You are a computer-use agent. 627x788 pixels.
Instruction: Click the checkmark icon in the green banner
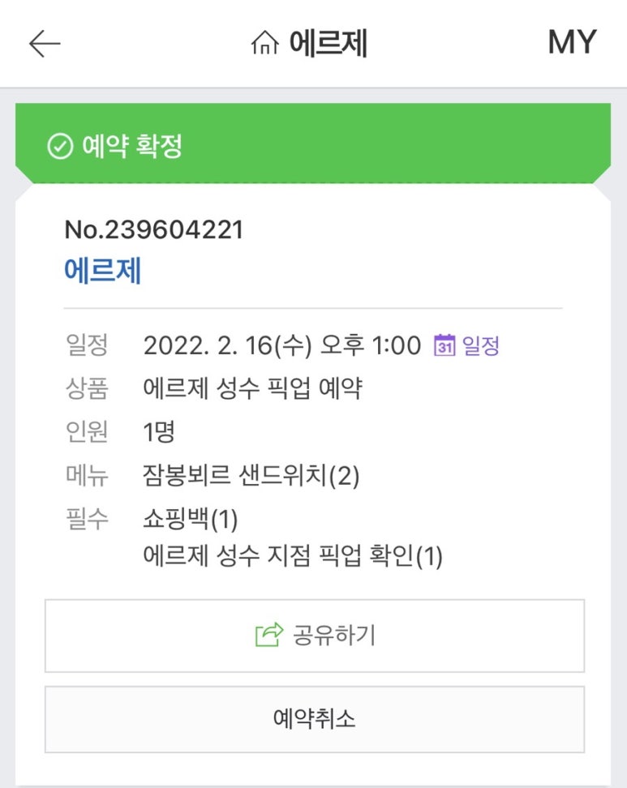click(60, 147)
